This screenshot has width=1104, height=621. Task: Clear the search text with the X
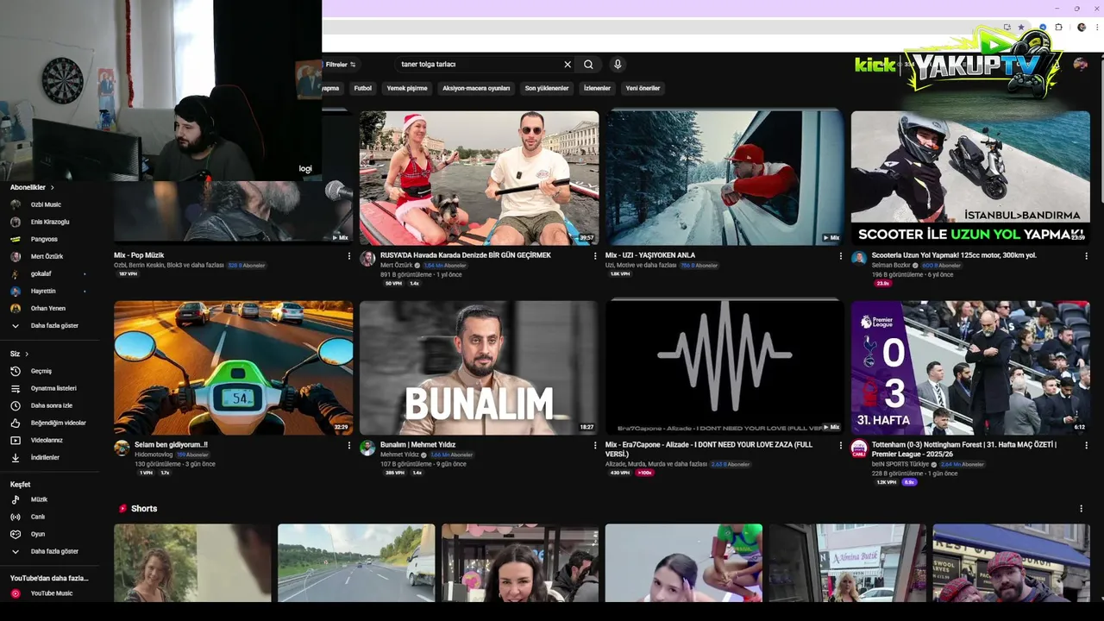pyautogui.click(x=568, y=65)
